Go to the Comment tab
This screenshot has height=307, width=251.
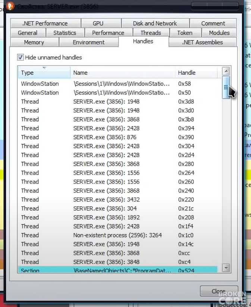pos(213,23)
